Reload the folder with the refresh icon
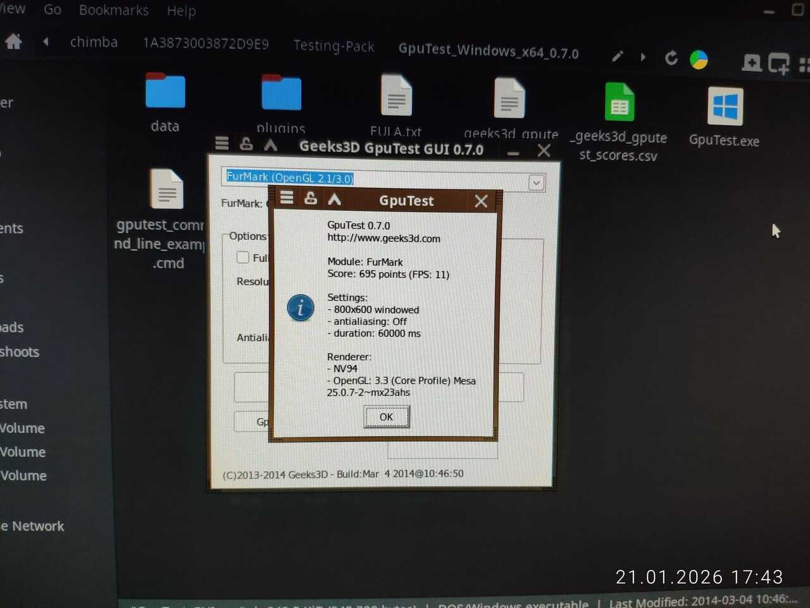The height and width of the screenshot is (608, 810). coord(671,58)
